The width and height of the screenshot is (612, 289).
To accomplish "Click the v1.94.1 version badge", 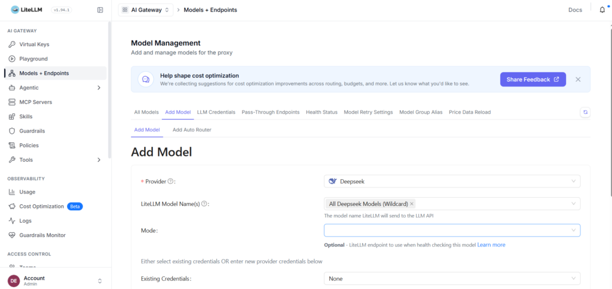I will (x=62, y=10).
